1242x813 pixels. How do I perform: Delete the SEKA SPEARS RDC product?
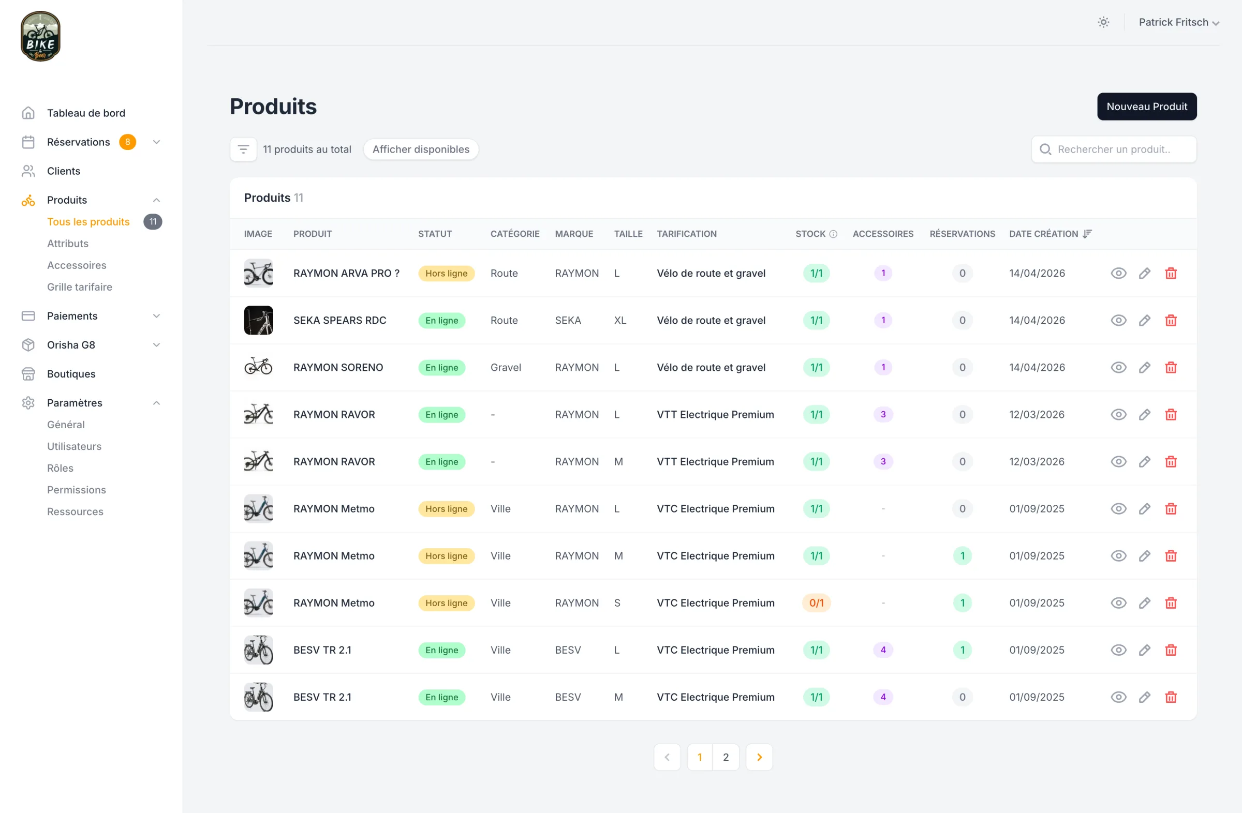[1171, 320]
